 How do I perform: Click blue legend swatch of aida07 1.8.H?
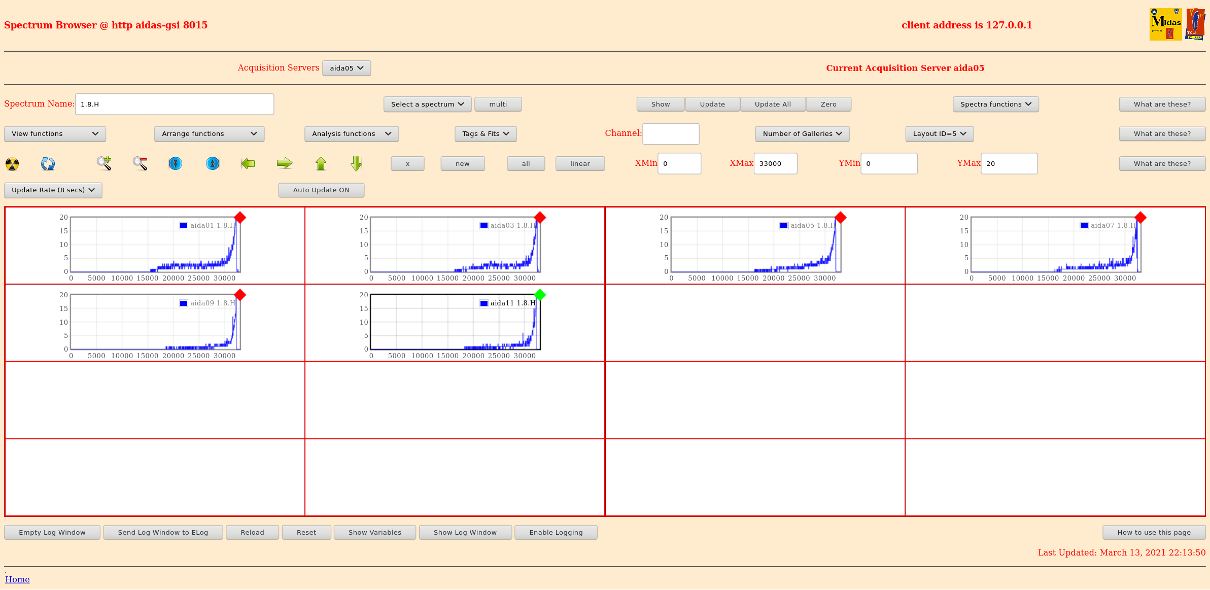click(x=1084, y=226)
